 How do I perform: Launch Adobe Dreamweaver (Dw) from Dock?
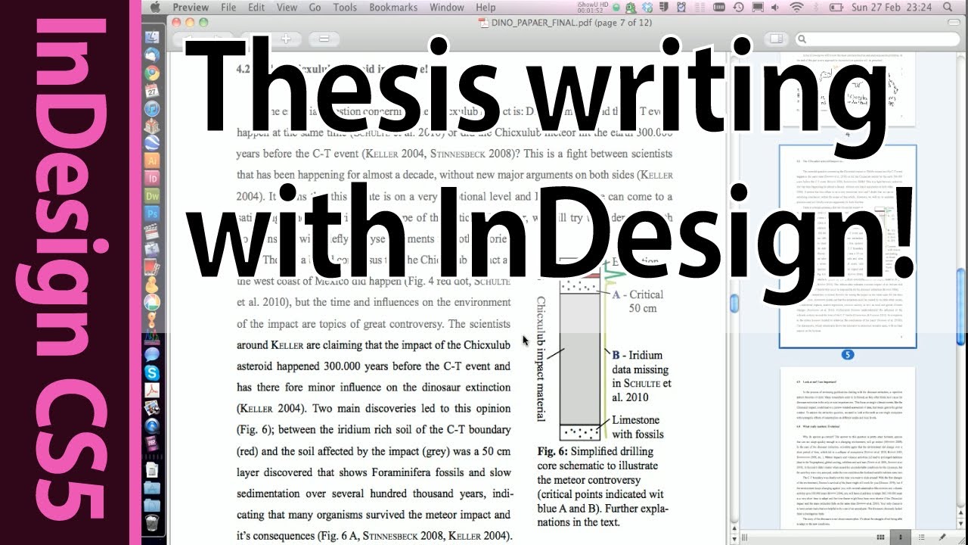coord(152,196)
